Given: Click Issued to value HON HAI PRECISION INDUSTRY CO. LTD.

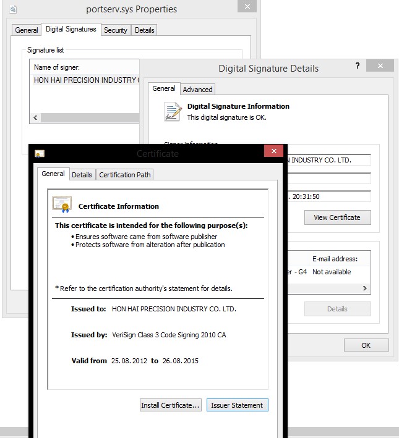Looking at the screenshot, I should pos(174,309).
